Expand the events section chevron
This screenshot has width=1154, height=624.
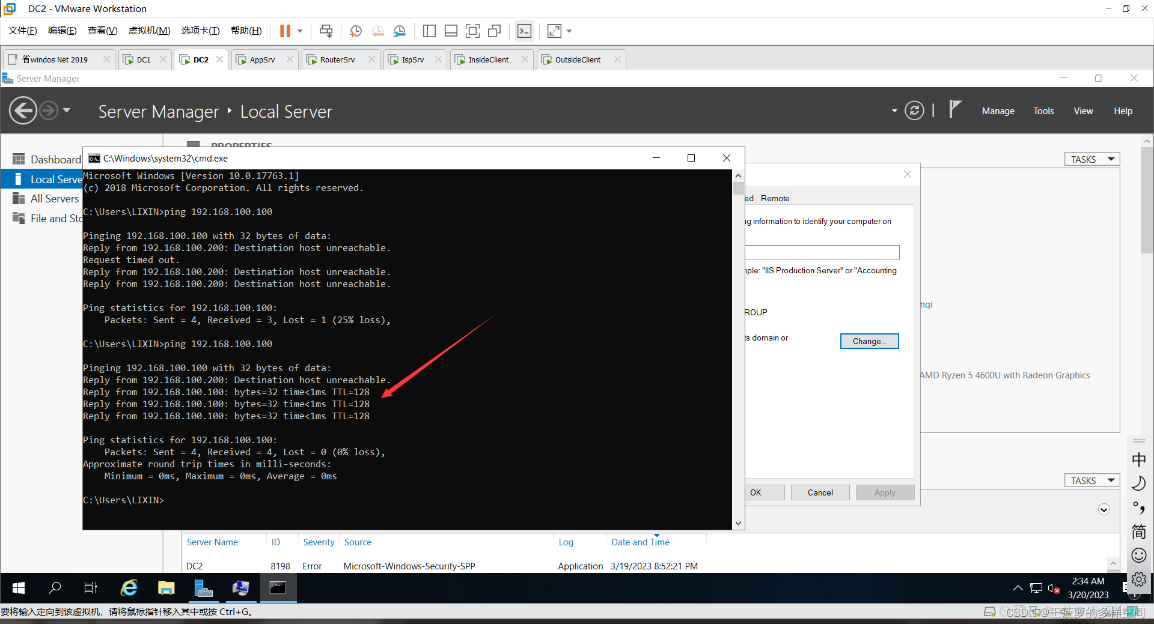pos(1104,509)
